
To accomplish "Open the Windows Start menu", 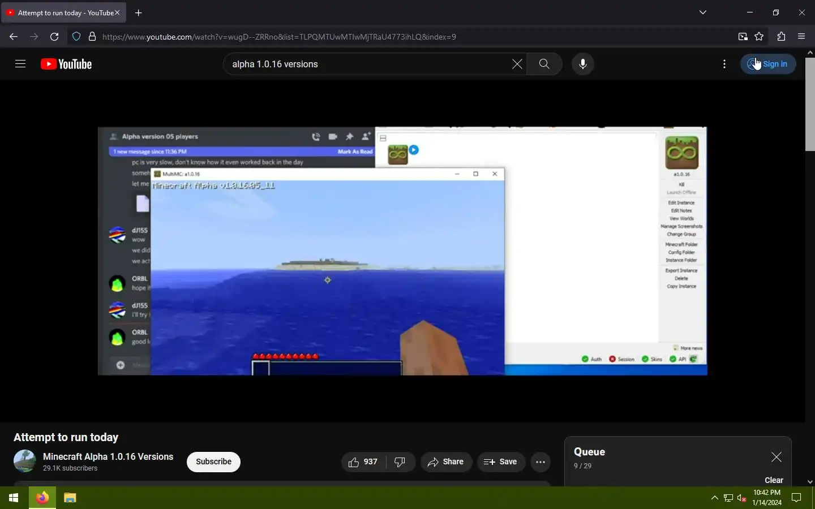I will click(x=14, y=498).
